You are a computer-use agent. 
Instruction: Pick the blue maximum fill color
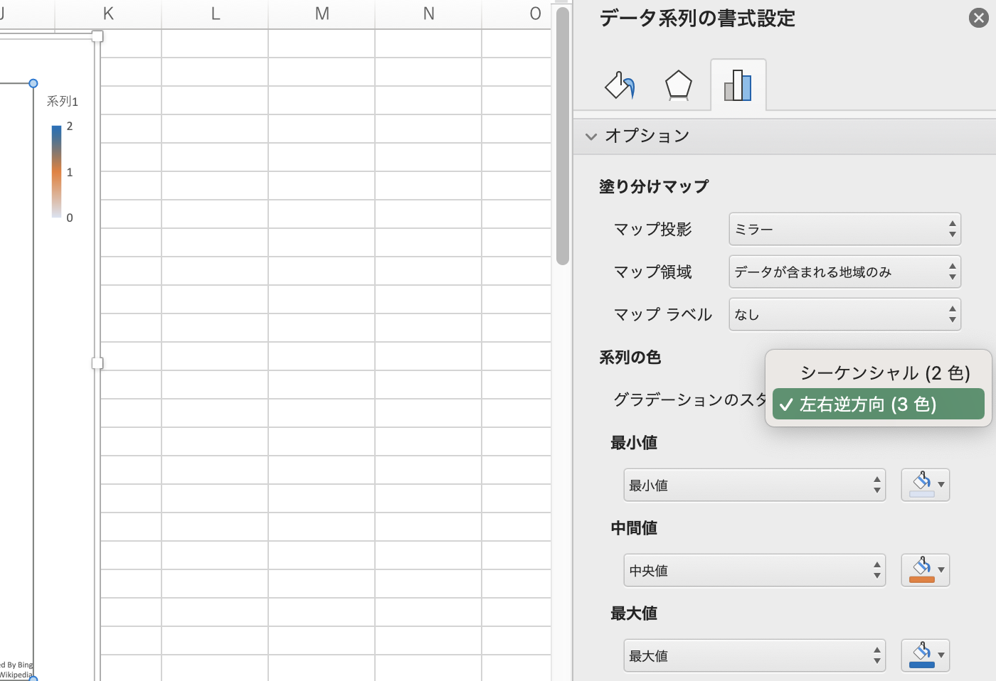coord(925,655)
